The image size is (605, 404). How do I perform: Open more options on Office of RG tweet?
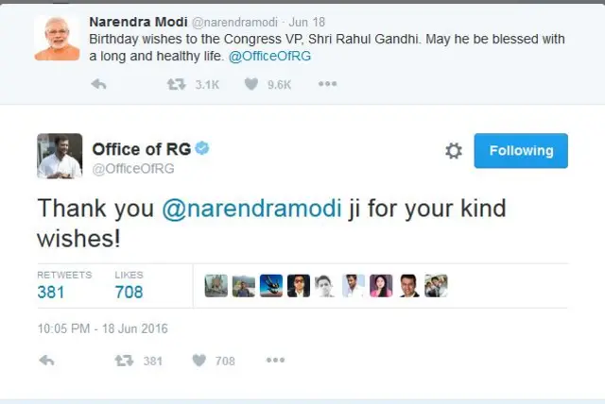coord(275,360)
